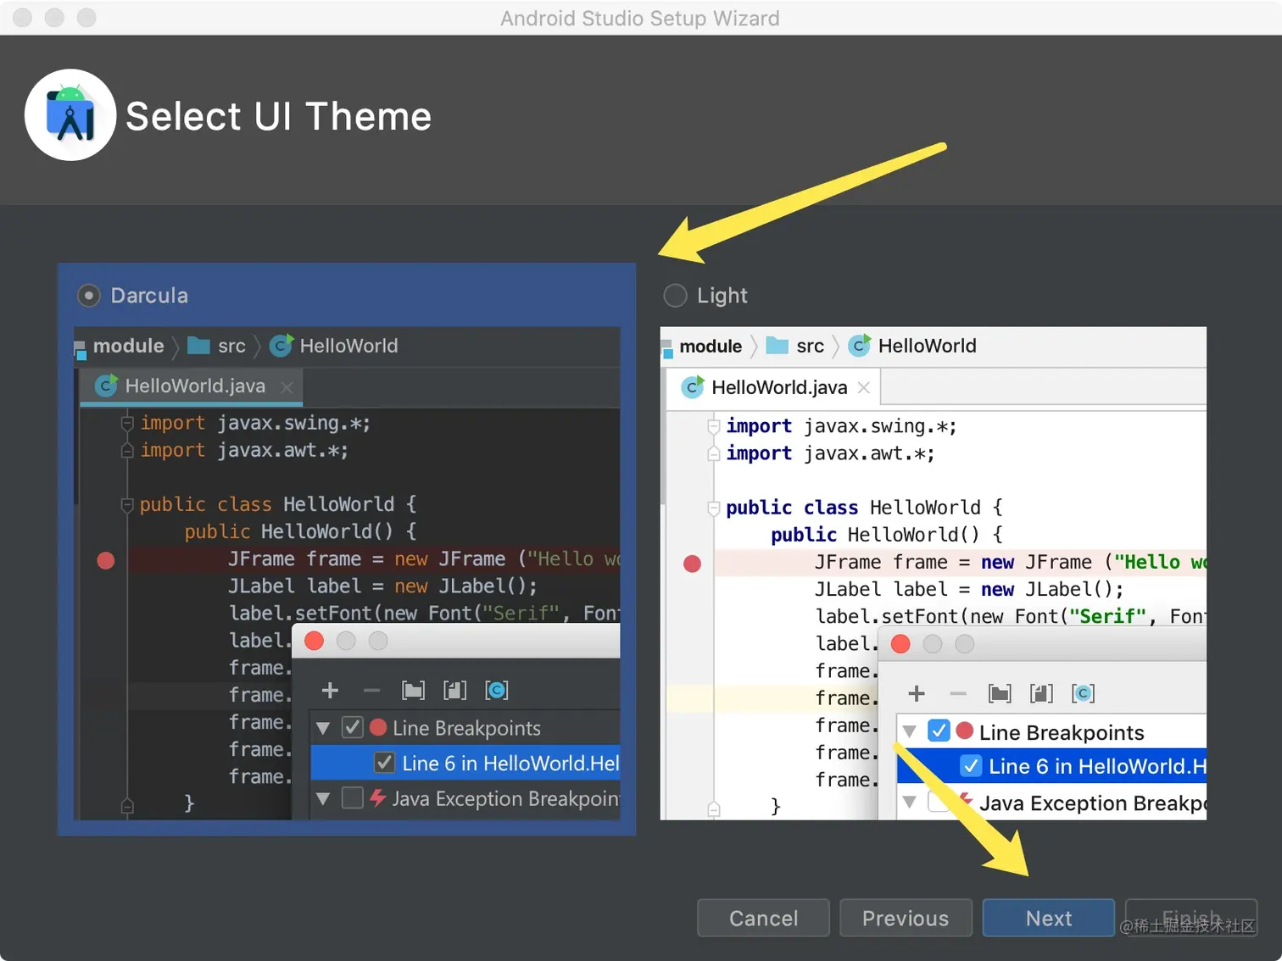Pick the Light theme preview image
Image resolution: width=1282 pixels, height=961 pixels.
click(933, 573)
